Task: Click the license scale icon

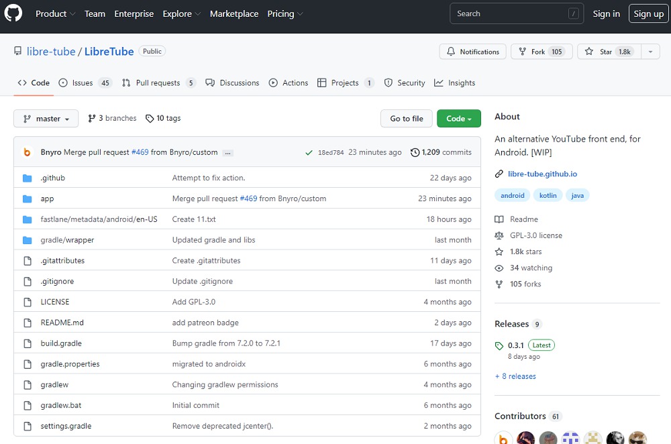Action: [499, 235]
